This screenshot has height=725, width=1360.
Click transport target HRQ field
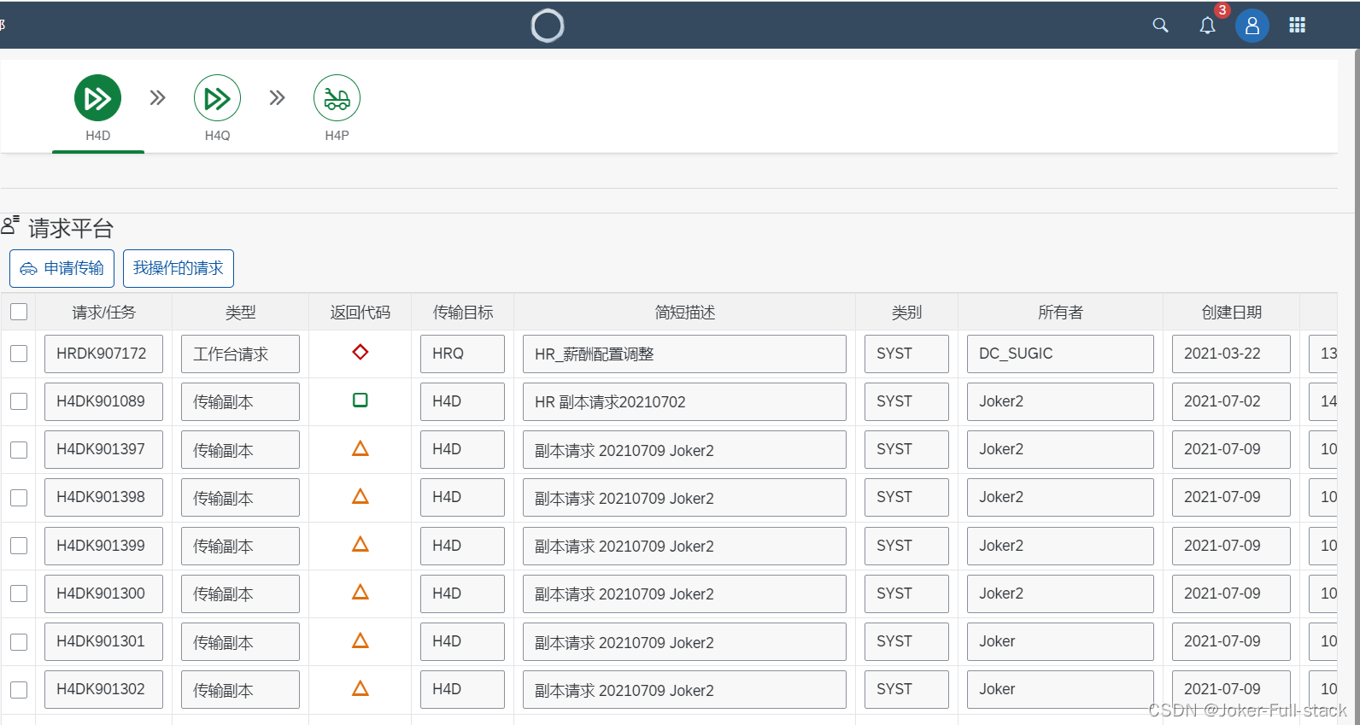click(462, 354)
